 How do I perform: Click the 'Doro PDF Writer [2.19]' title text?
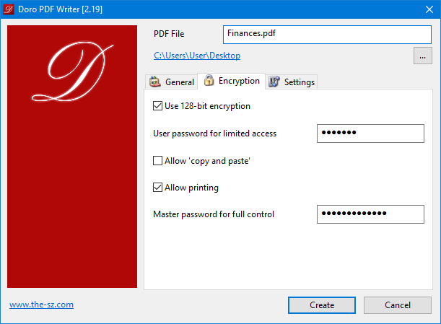coord(60,9)
